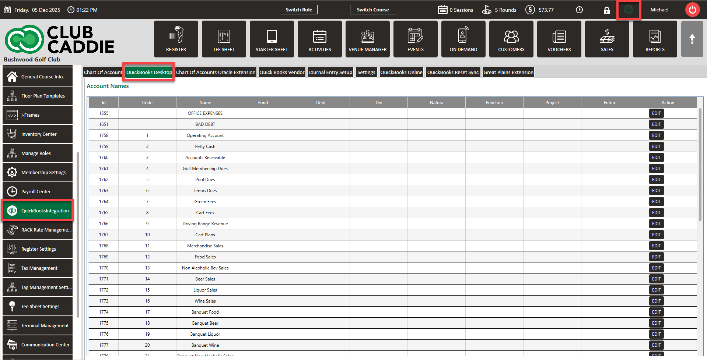Open the Venue Manager module

pyautogui.click(x=367, y=39)
